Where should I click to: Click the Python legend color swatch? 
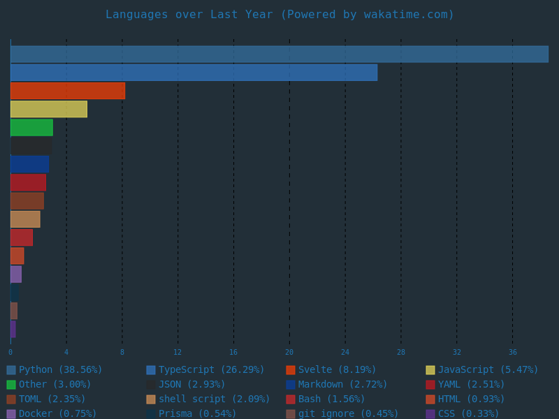11,370
